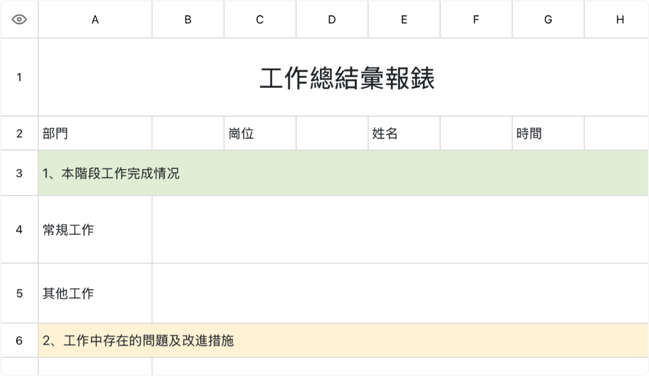Image resolution: width=649 pixels, height=376 pixels.
Task: Click the orange row 2、工作中存在的問題及改進措施
Action: (x=343, y=340)
